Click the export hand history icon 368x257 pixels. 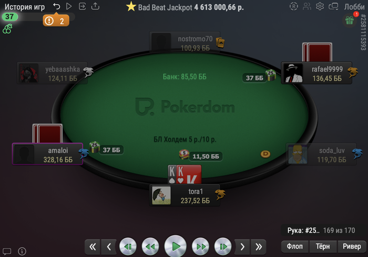pyautogui.click(x=82, y=6)
